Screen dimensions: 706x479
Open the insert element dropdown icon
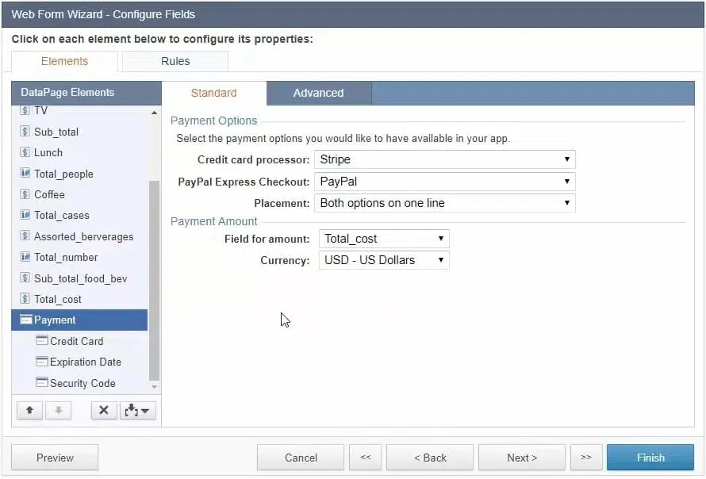pyautogui.click(x=137, y=410)
